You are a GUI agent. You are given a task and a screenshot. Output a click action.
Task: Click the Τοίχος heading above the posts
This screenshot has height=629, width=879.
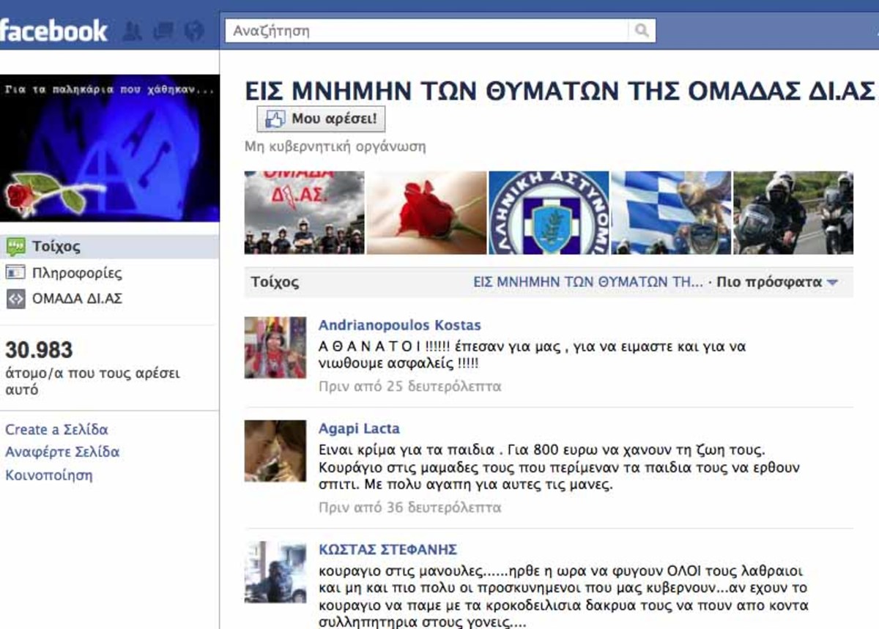pyautogui.click(x=275, y=282)
